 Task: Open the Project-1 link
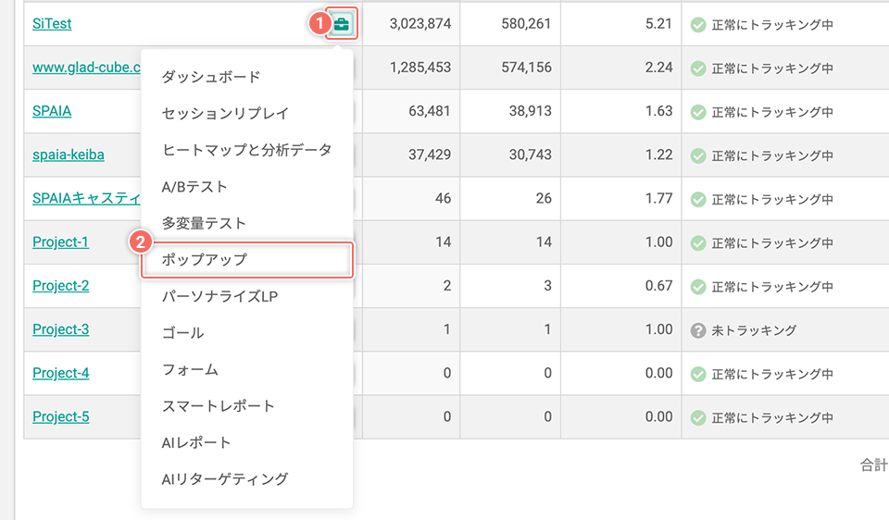click(61, 241)
